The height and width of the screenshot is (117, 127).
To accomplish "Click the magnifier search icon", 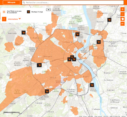I will (x=24, y=3).
